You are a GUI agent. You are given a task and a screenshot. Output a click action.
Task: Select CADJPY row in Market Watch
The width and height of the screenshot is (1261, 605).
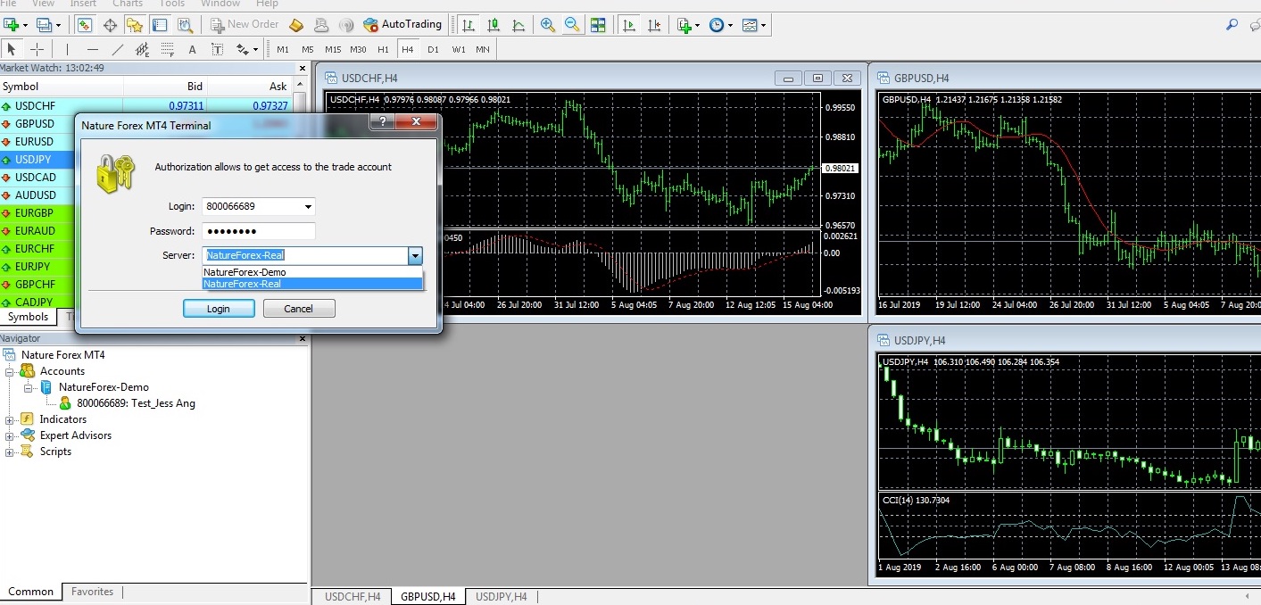click(37, 302)
